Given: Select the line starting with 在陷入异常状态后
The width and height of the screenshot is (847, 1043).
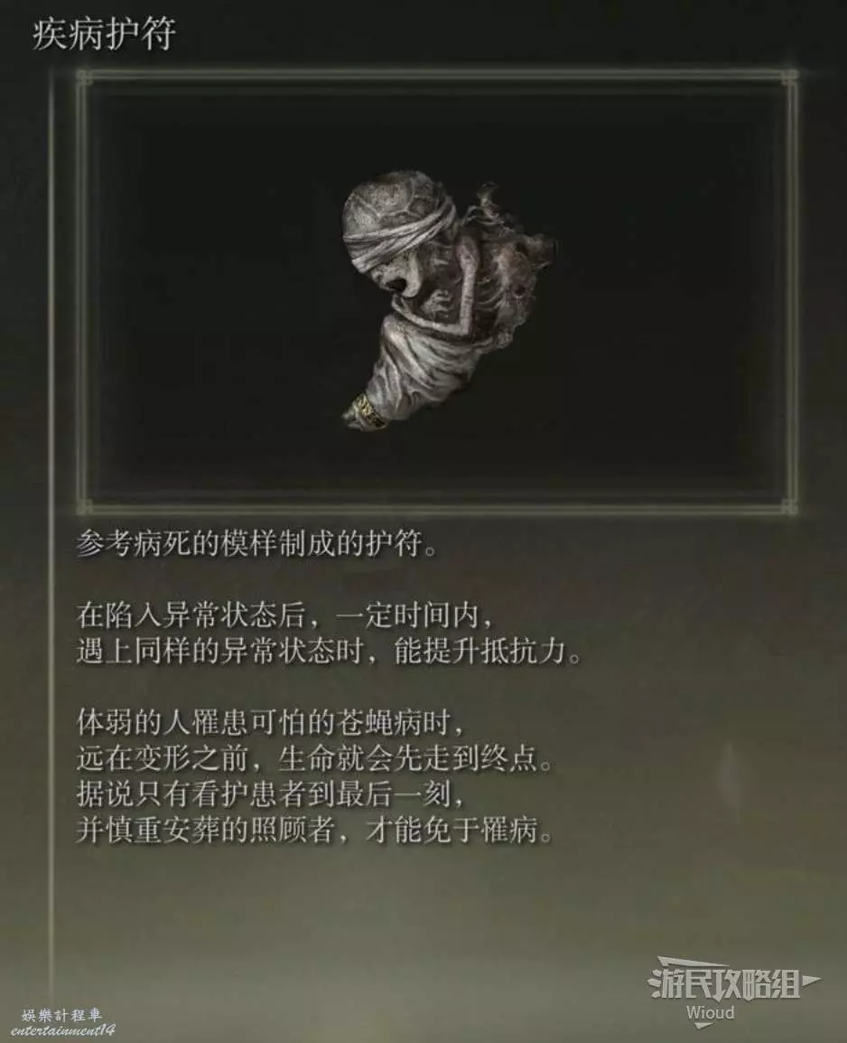Looking at the screenshot, I should click(x=285, y=615).
